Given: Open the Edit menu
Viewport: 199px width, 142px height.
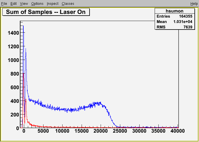Looking at the screenshot, I should 13,4.
